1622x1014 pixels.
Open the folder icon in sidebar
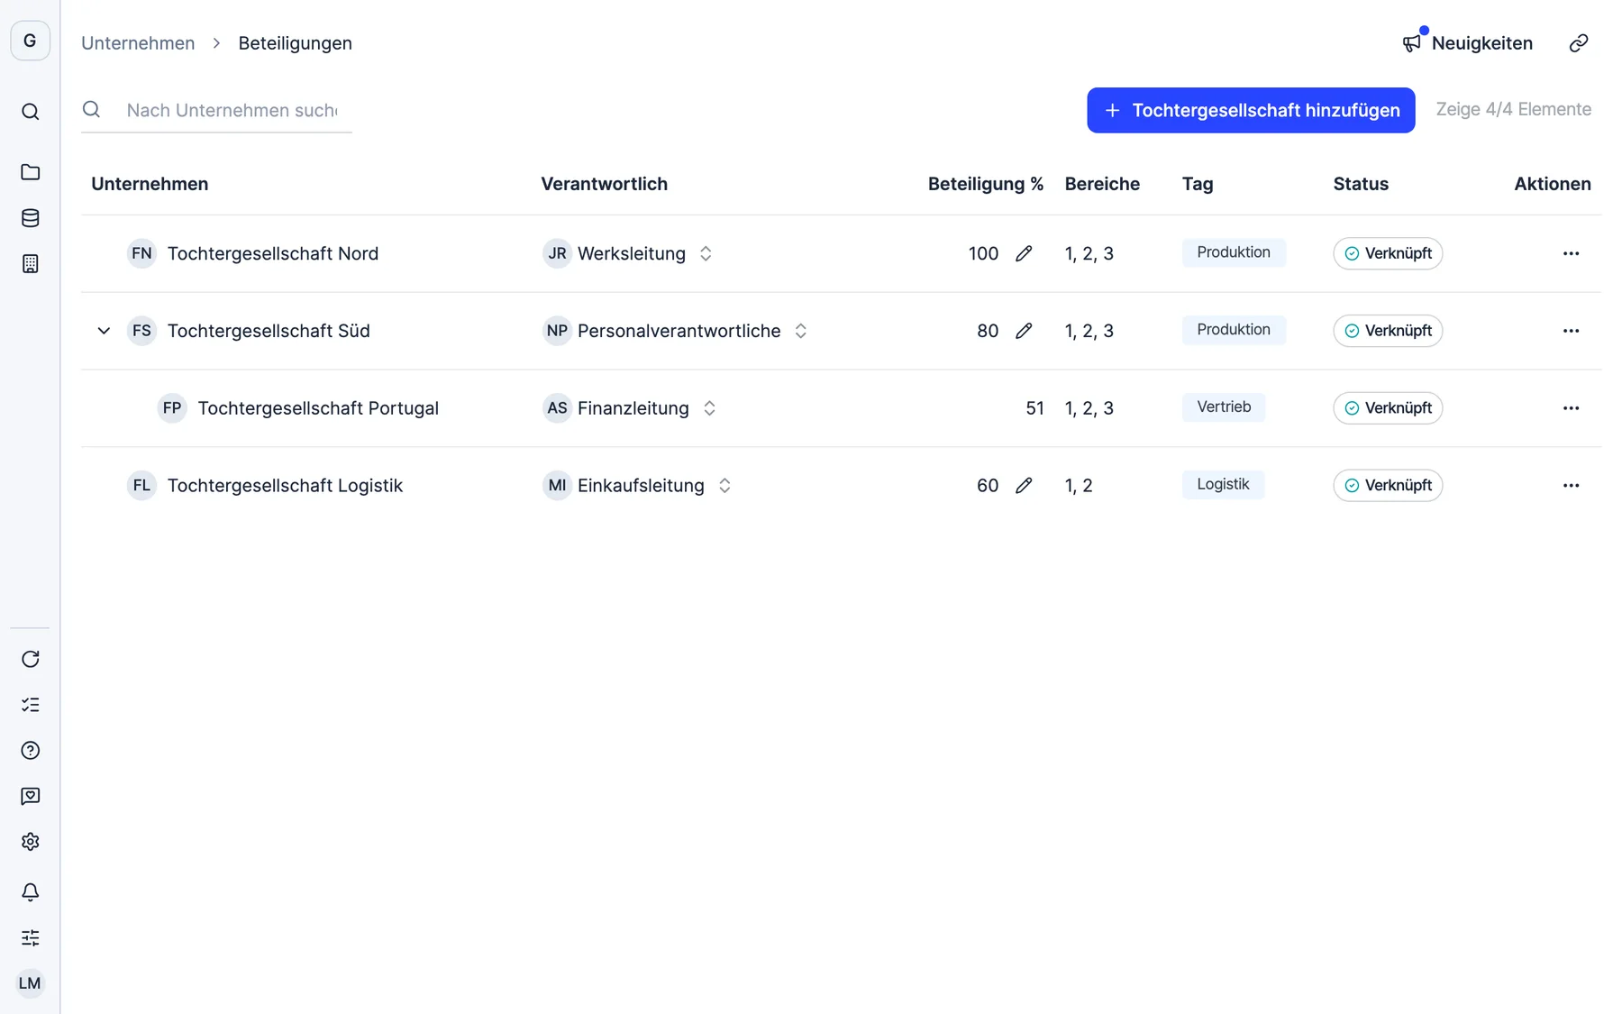30,172
